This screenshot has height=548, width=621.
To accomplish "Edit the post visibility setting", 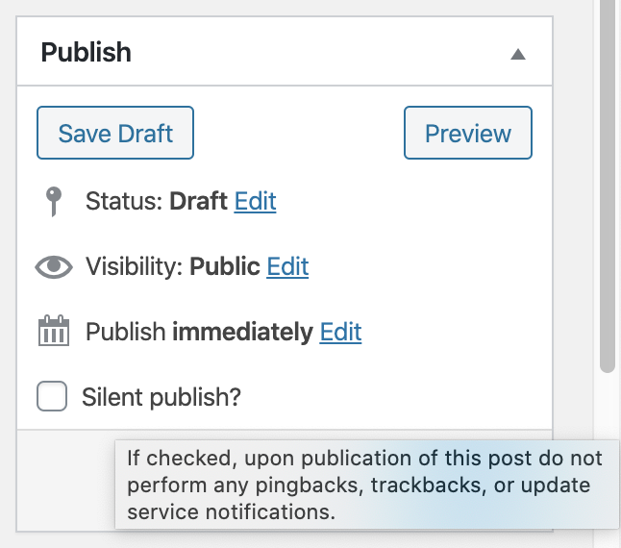I will [287, 266].
